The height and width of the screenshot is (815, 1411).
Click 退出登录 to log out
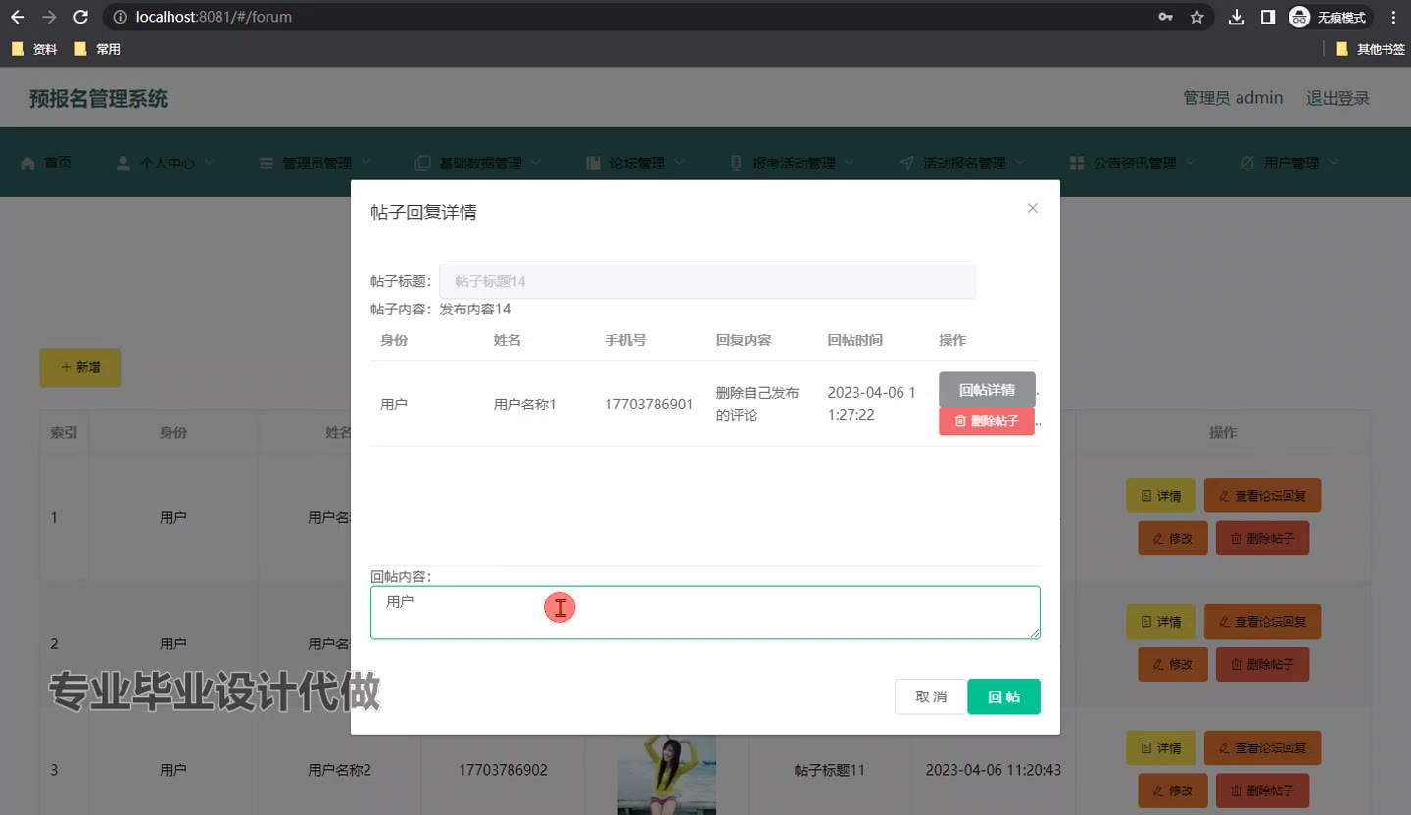pyautogui.click(x=1338, y=98)
